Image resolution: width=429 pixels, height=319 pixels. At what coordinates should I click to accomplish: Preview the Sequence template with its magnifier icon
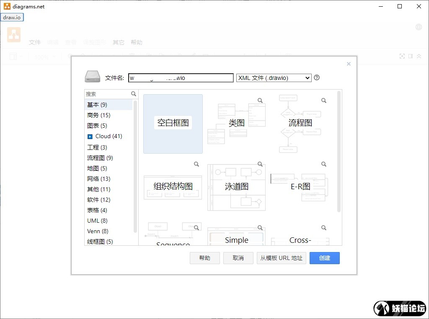click(196, 228)
